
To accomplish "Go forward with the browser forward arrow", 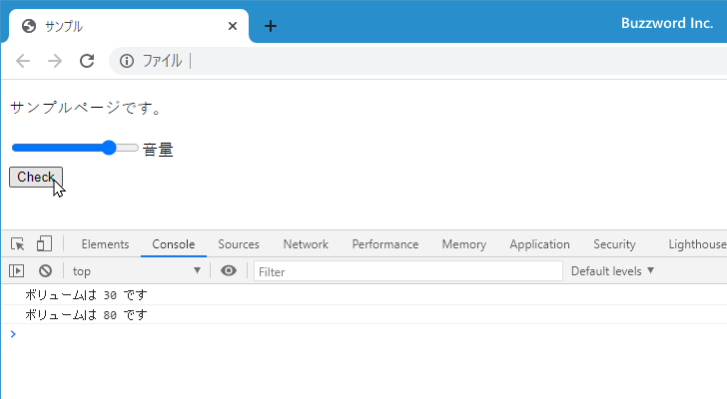I will [x=55, y=61].
